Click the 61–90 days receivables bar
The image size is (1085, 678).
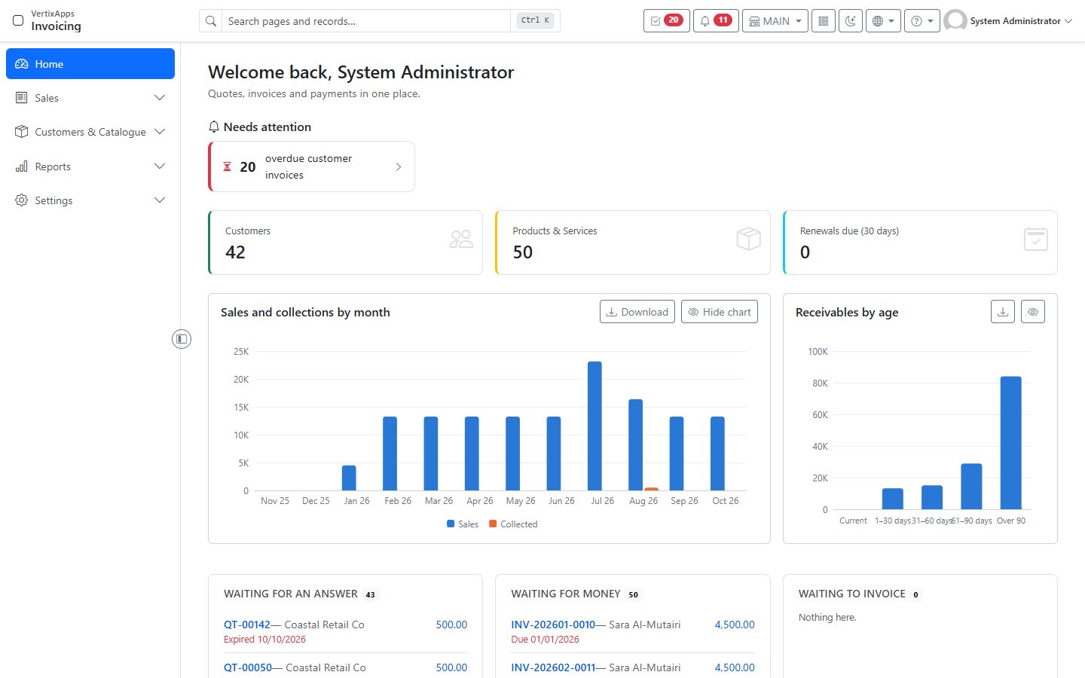pyautogui.click(x=972, y=487)
